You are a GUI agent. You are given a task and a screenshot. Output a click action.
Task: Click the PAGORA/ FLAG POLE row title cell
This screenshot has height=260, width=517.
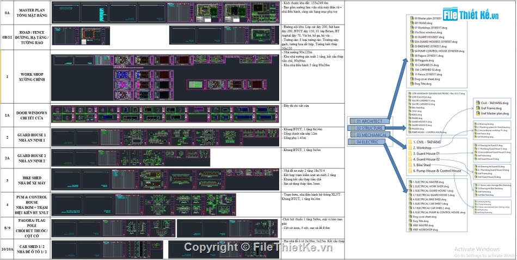point(33,228)
